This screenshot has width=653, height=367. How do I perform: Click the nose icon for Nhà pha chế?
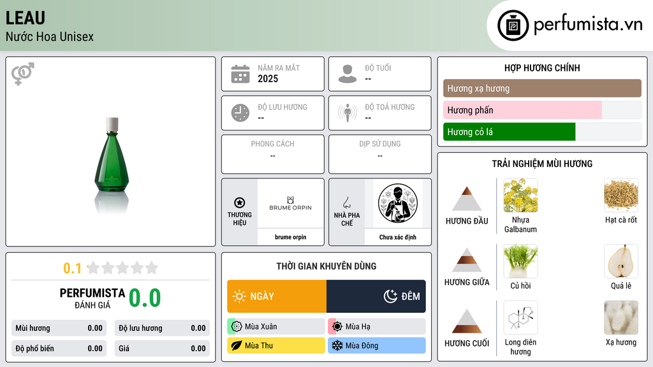point(346,203)
